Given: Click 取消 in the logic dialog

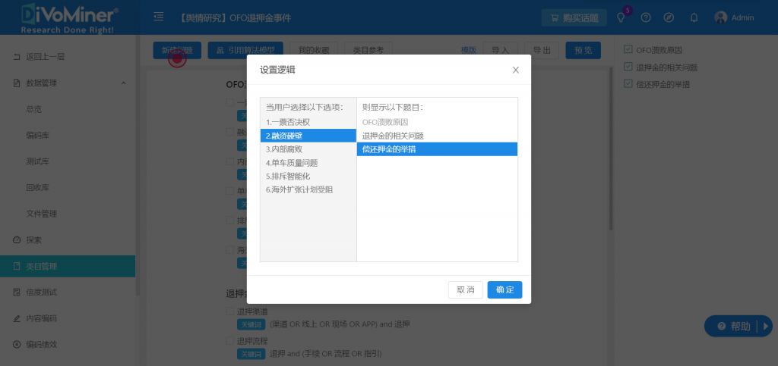Looking at the screenshot, I should [x=466, y=289].
